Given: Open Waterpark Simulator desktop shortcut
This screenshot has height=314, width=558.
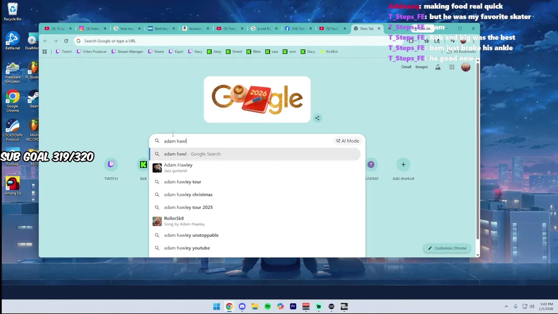Looking at the screenshot, I should pyautogui.click(x=13, y=72).
